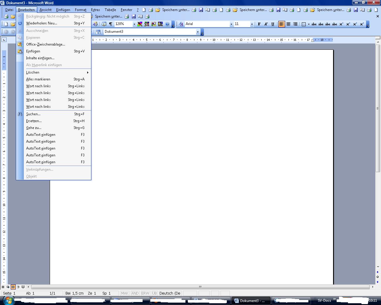Open the Ansicht menu
Image resolution: width=381 pixels, height=305 pixels.
46,10
